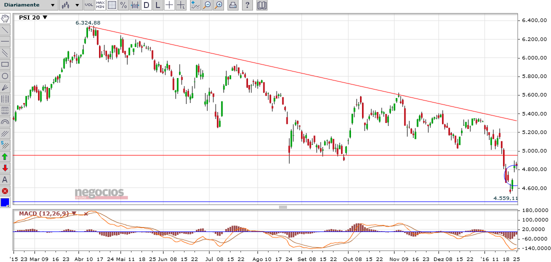Screen dimensions: 551x262
Task: Enable crosshair with L label
Action: (x=181, y=5)
